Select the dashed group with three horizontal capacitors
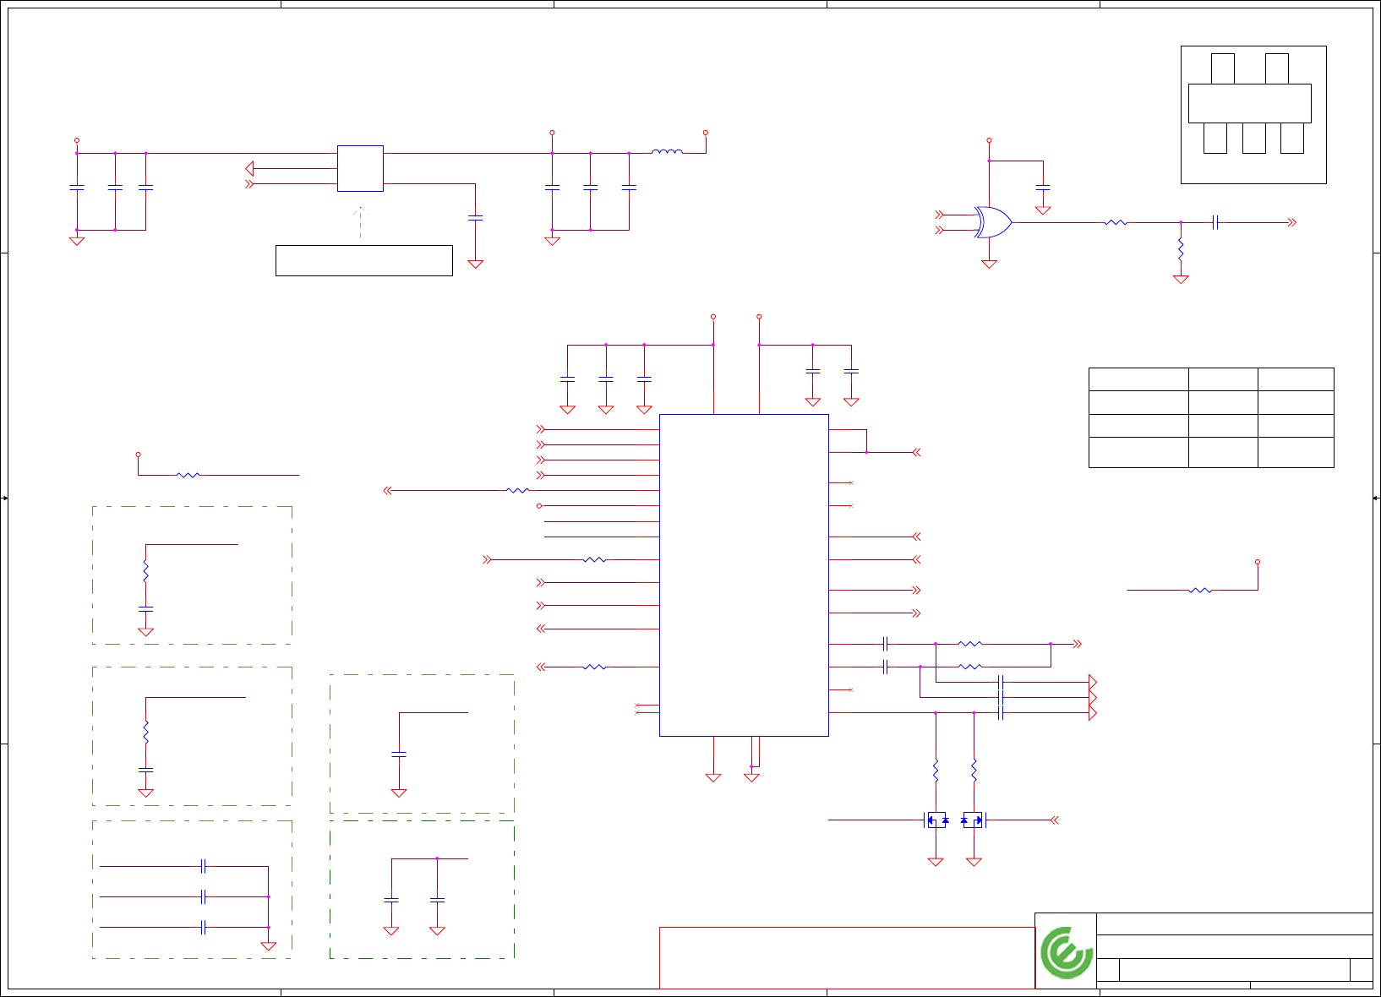Viewport: 1381px width, 997px height. point(192,890)
